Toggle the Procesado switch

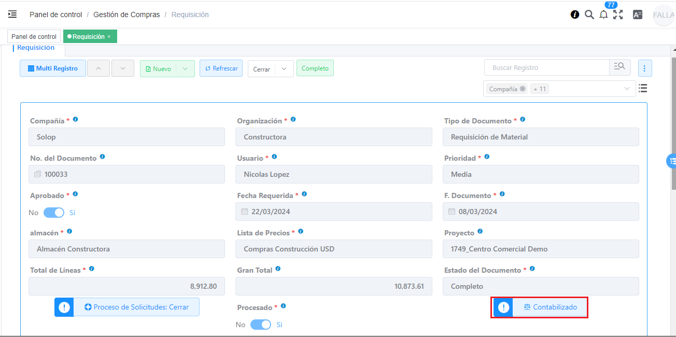[261, 325]
